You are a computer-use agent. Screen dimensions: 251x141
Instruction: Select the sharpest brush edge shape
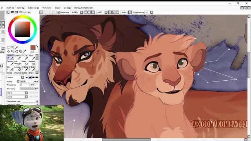tap(27, 78)
